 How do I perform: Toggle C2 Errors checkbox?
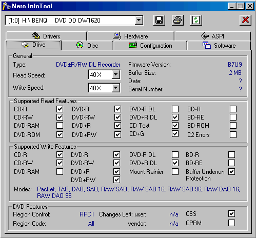pos(233,134)
